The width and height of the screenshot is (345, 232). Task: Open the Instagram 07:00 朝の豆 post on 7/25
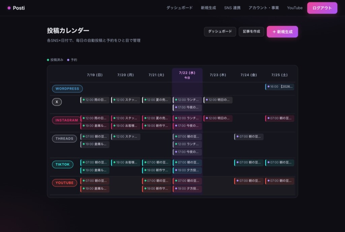[x=280, y=118]
